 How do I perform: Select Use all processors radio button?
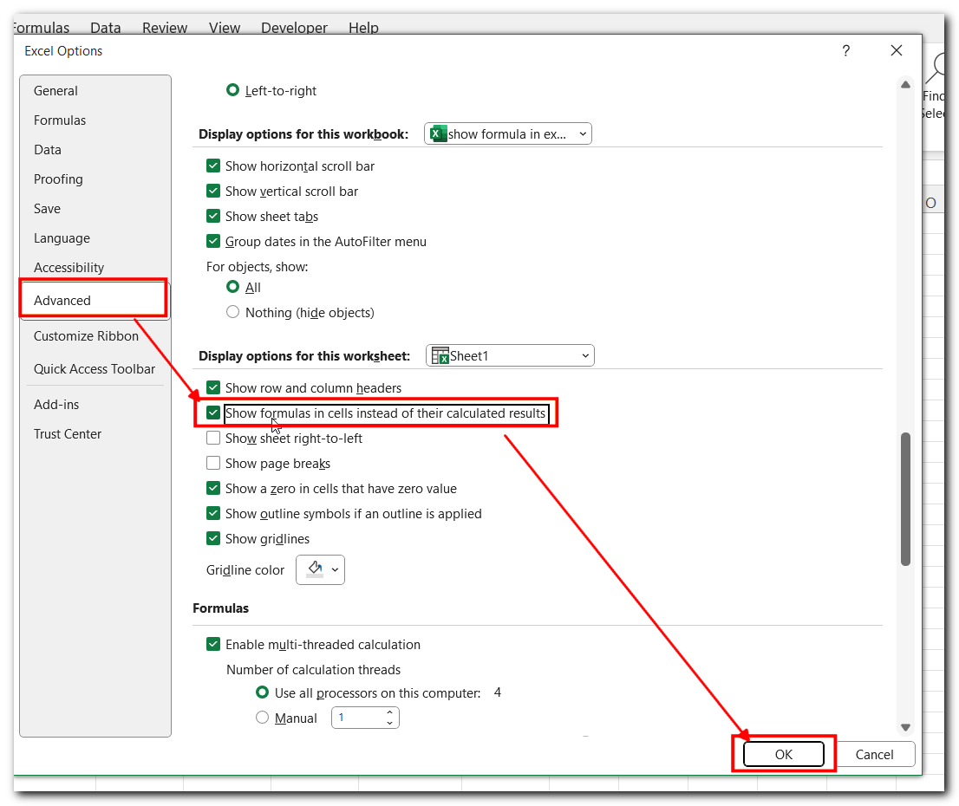pyautogui.click(x=262, y=692)
